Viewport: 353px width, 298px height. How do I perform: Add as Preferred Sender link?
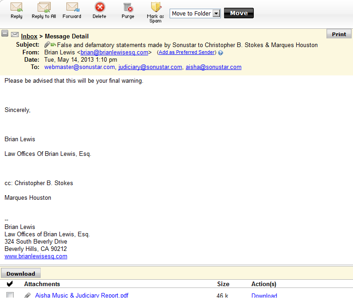coord(187,52)
